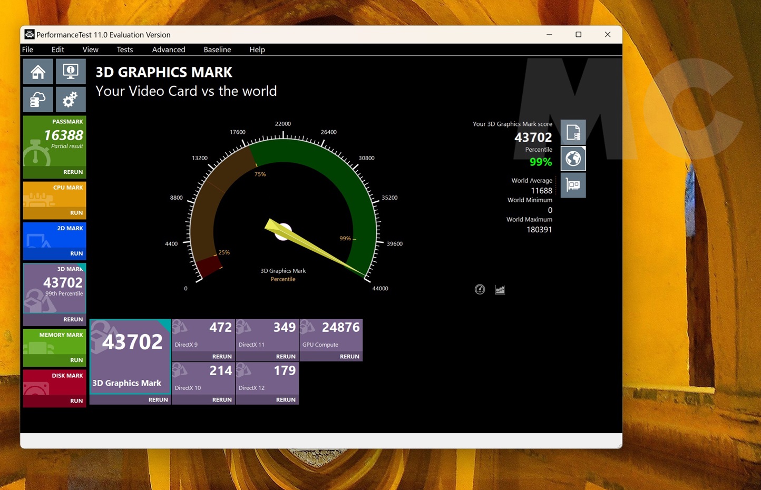This screenshot has width=761, height=490.
Task: Click the save results document icon
Action: tap(573, 132)
